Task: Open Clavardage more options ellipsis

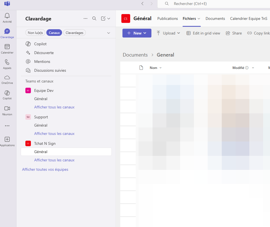Action: (x=85, y=18)
